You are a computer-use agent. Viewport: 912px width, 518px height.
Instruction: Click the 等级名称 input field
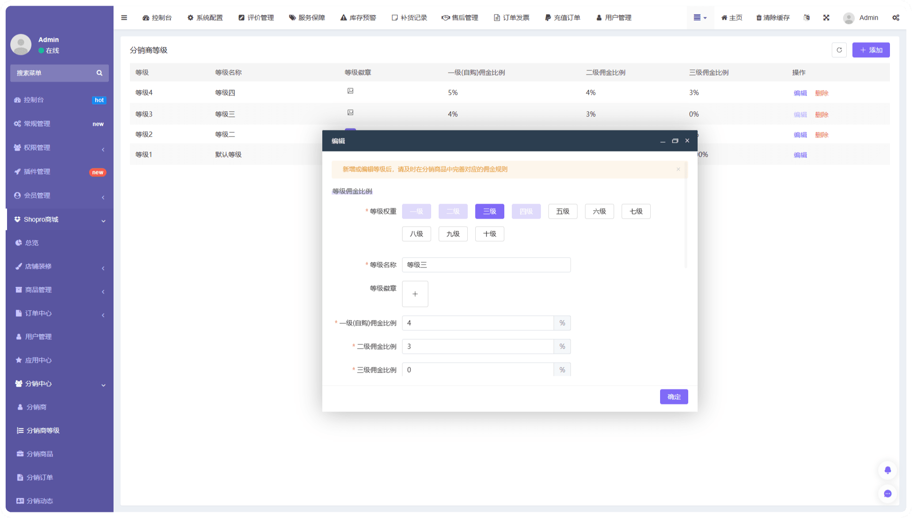coord(486,265)
